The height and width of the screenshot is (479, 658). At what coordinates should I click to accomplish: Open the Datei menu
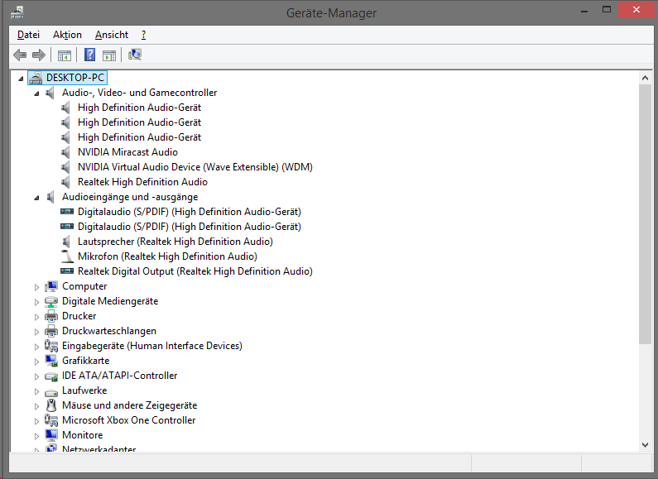coord(28,35)
